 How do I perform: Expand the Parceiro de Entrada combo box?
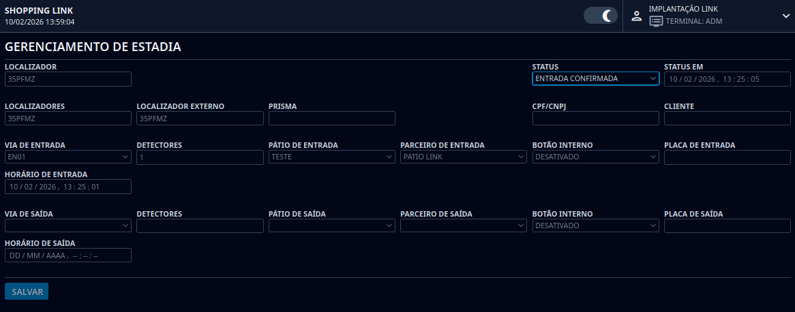(x=464, y=157)
